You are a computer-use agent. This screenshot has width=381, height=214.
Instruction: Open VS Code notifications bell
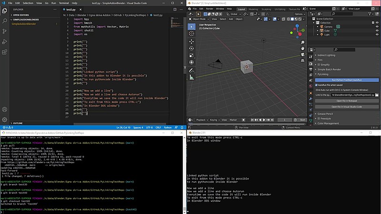click(182, 127)
